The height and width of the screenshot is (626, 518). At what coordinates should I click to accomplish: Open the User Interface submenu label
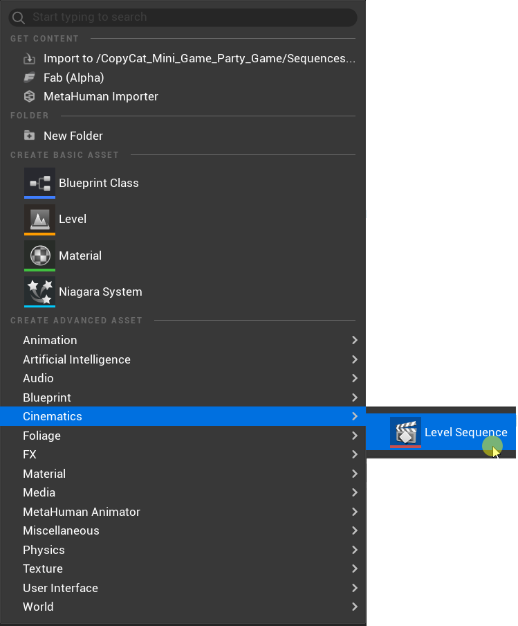[61, 588]
